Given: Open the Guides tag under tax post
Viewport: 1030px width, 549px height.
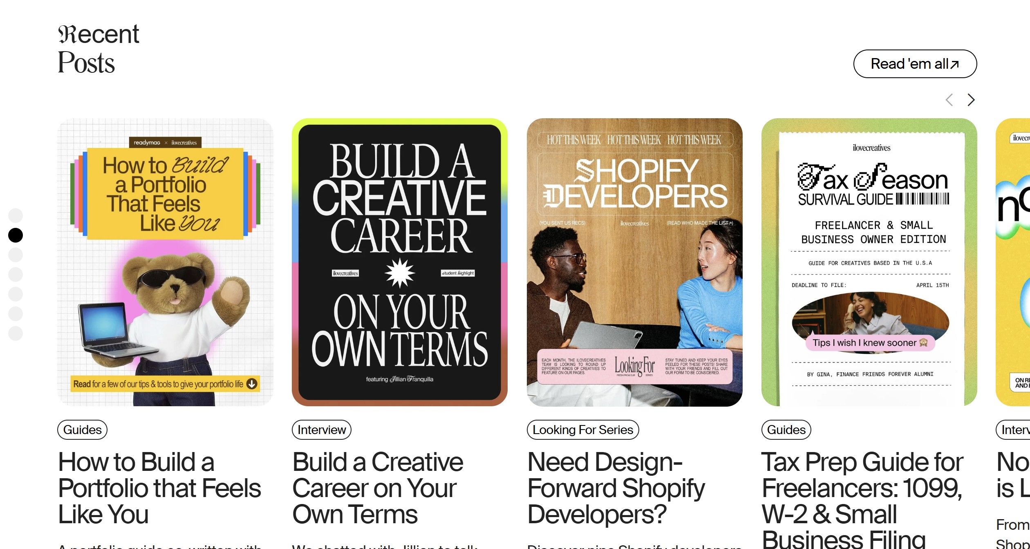Looking at the screenshot, I should (786, 430).
